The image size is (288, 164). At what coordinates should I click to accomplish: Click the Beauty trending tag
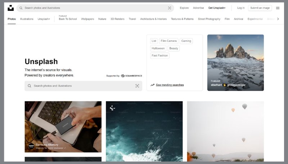(174, 48)
